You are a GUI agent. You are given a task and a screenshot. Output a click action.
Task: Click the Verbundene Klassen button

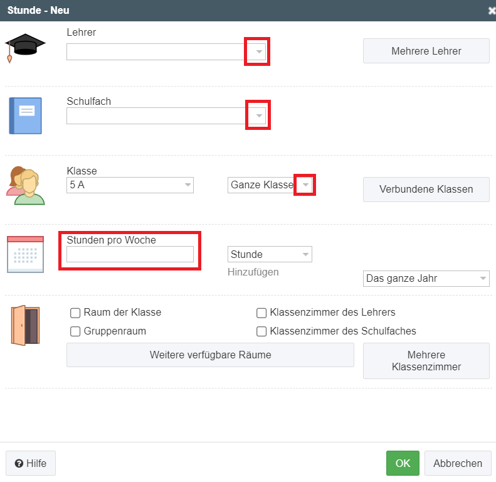coord(426,190)
